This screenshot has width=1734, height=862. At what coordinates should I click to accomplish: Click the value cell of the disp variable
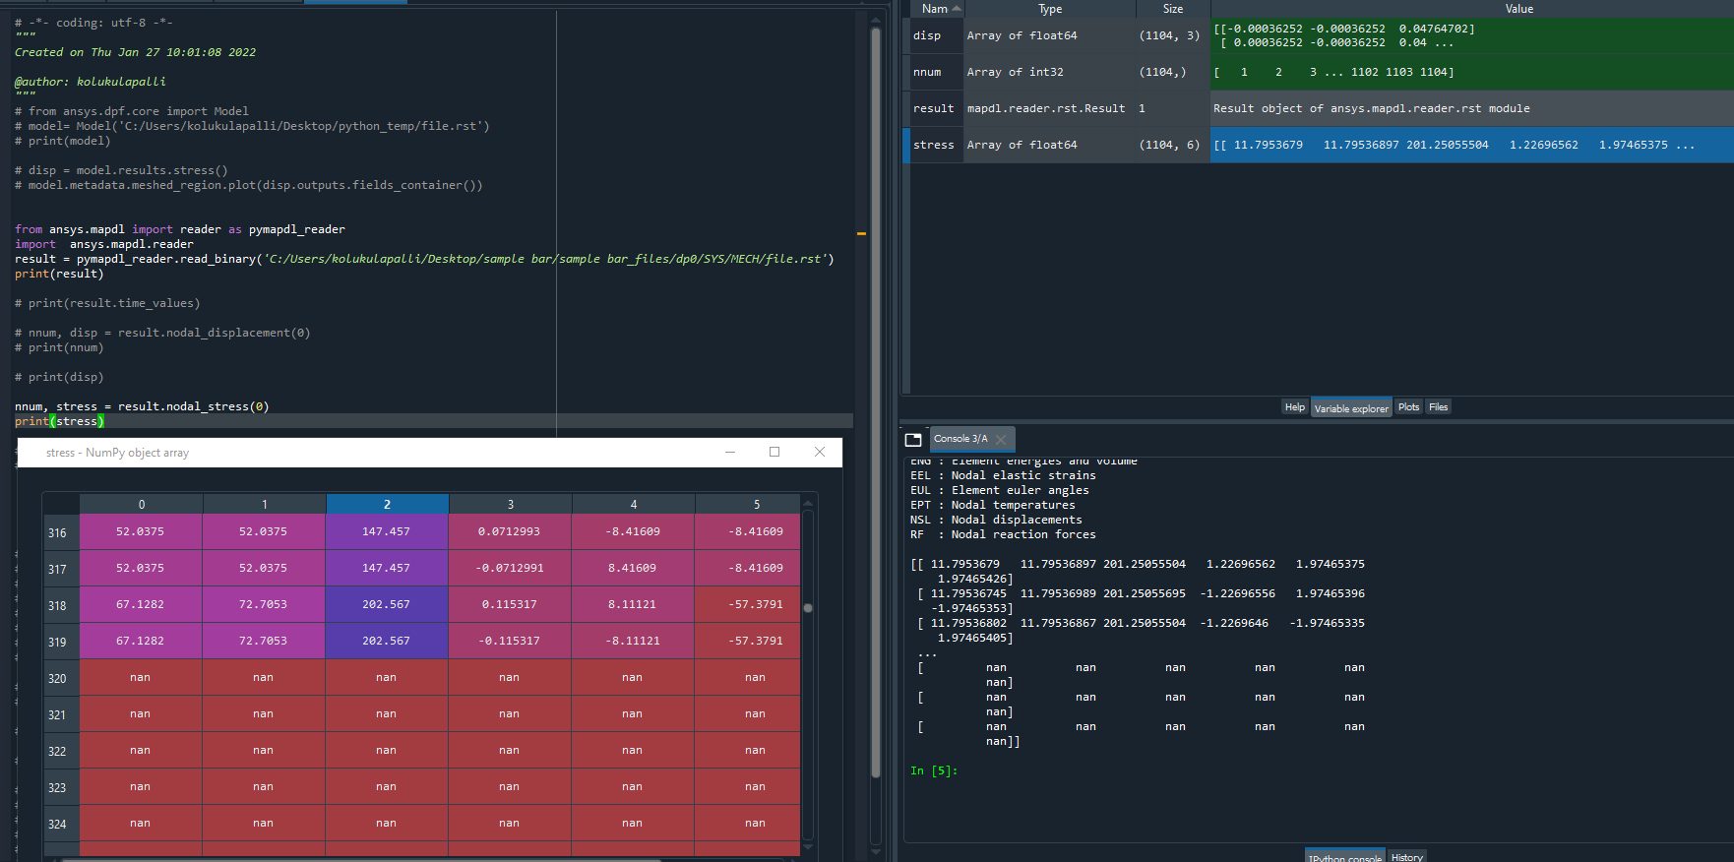(1471, 35)
